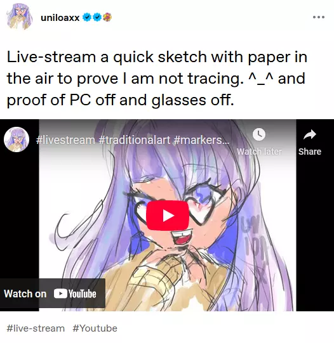
Task: Open the #Youtube tag
Action: click(x=95, y=328)
